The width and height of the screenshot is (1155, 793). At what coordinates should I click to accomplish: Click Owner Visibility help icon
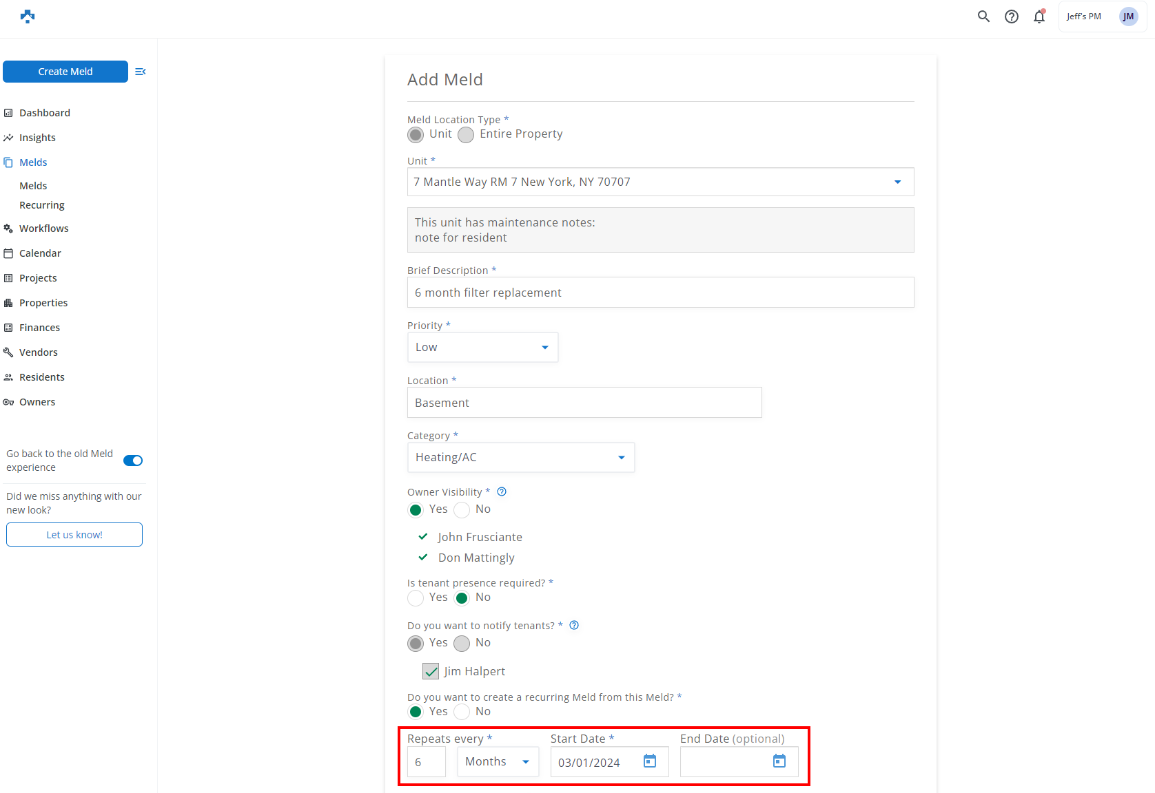point(502,491)
